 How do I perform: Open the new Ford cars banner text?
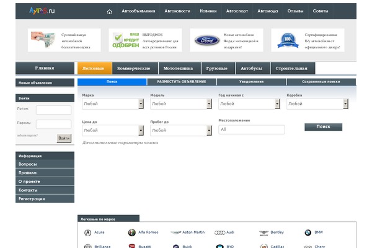tap(241, 41)
